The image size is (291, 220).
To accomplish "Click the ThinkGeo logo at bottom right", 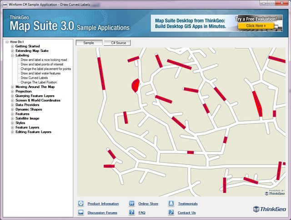I will 270,210.
